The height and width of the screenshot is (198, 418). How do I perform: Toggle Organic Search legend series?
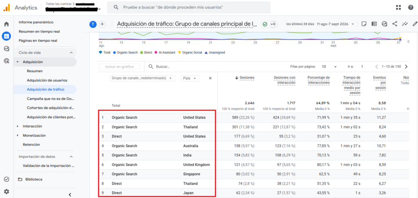pos(125,53)
